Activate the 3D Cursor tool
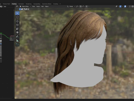Screen dimensions: 134x101 tap(17, 17)
